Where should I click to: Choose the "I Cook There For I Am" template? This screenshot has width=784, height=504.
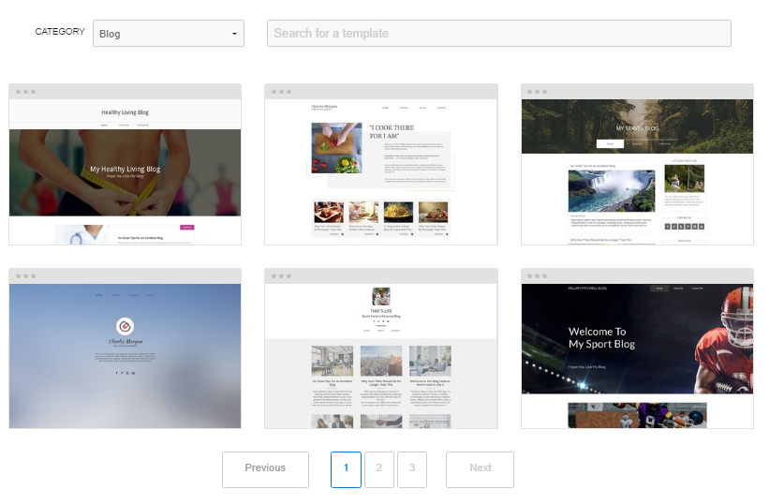(x=381, y=165)
